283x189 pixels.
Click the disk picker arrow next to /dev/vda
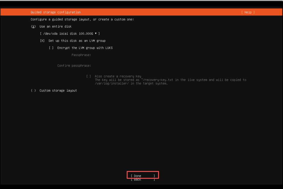coord(96,33)
